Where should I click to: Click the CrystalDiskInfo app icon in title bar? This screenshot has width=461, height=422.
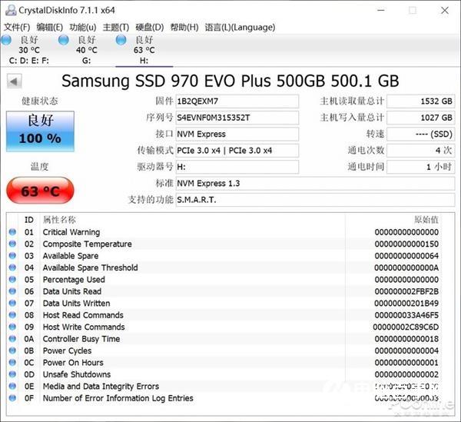(11, 10)
